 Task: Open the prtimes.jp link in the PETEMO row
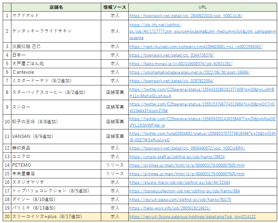coord(187,165)
